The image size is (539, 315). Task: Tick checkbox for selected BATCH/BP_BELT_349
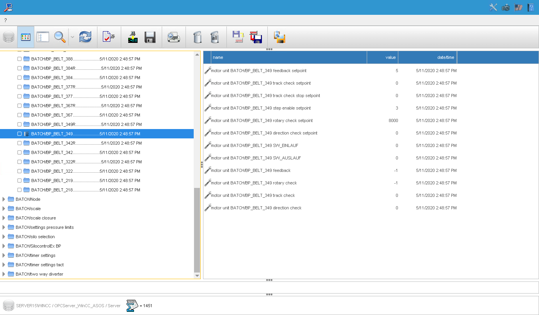(19, 134)
